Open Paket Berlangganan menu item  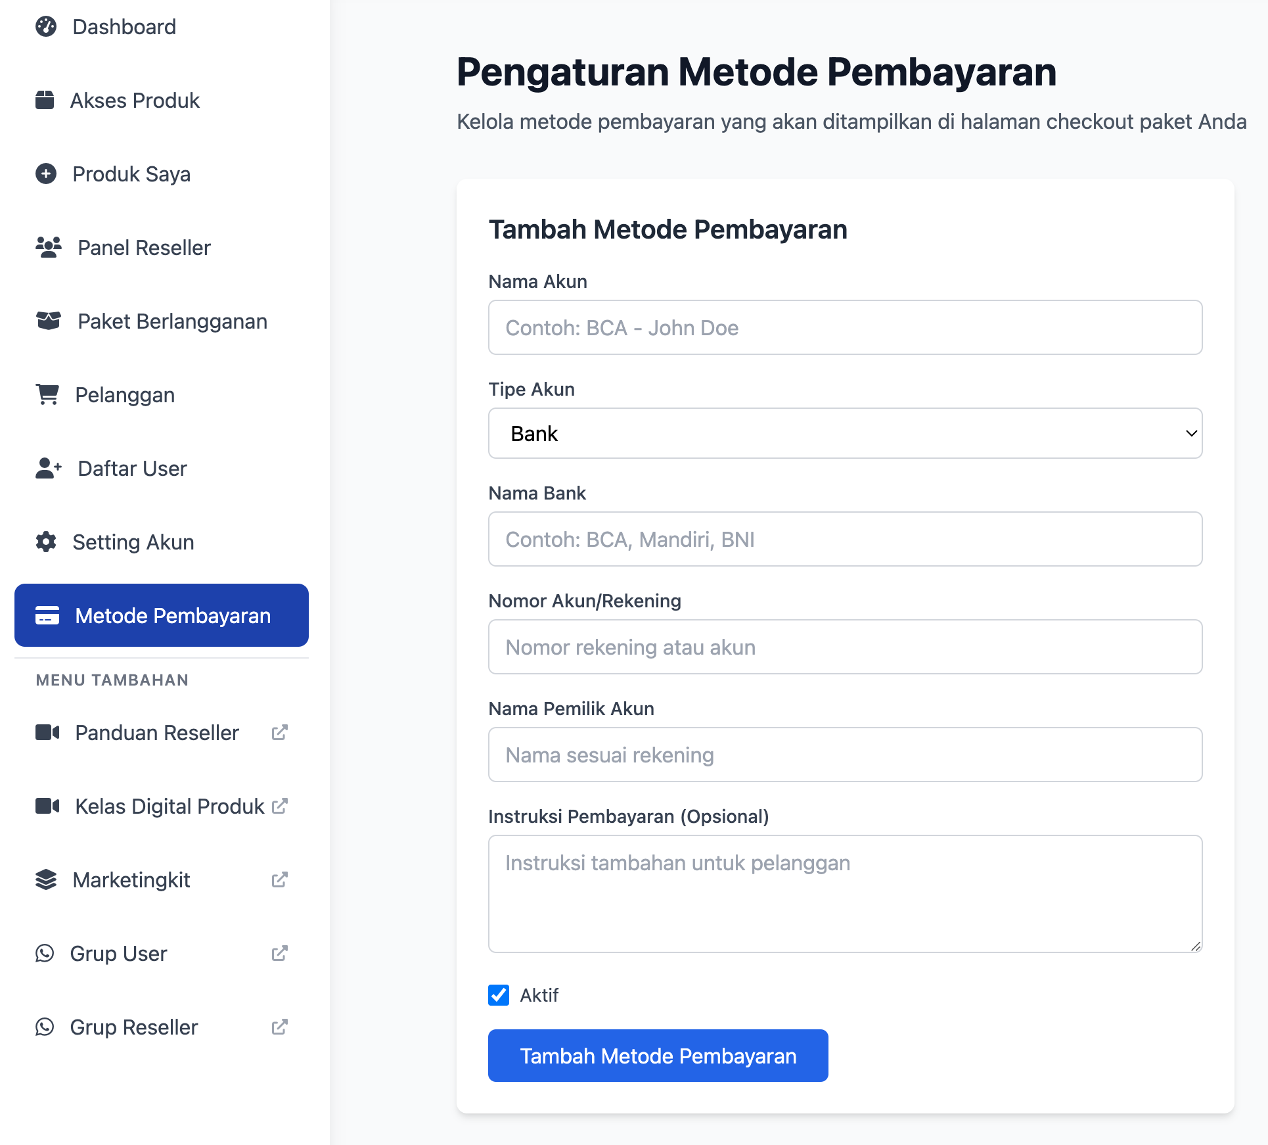click(x=172, y=321)
